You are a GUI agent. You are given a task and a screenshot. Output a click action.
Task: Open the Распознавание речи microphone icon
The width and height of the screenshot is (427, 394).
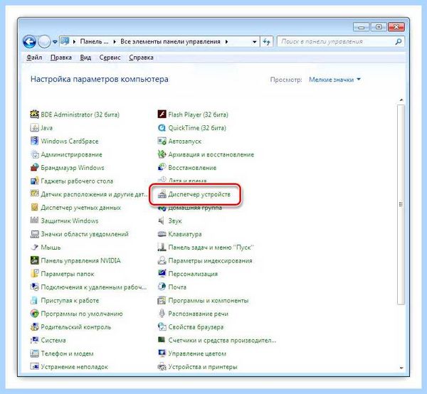click(x=162, y=314)
